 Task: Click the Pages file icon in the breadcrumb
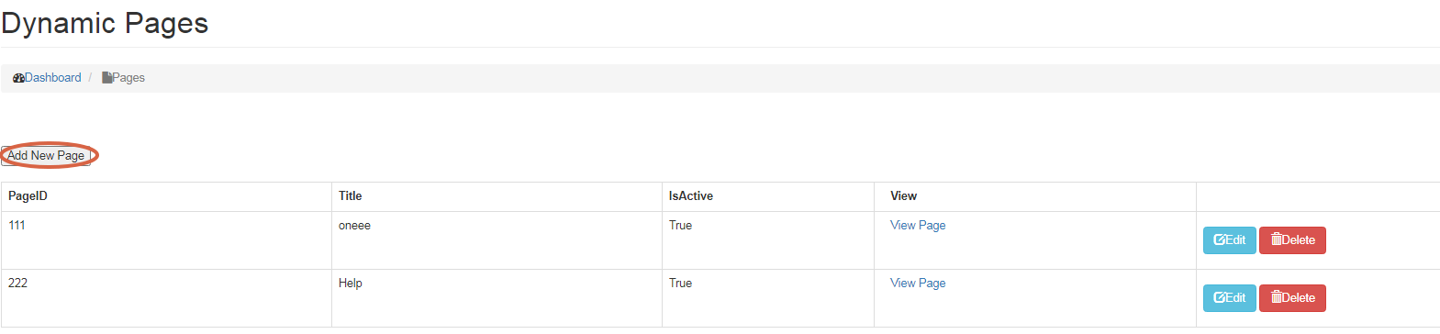[106, 78]
